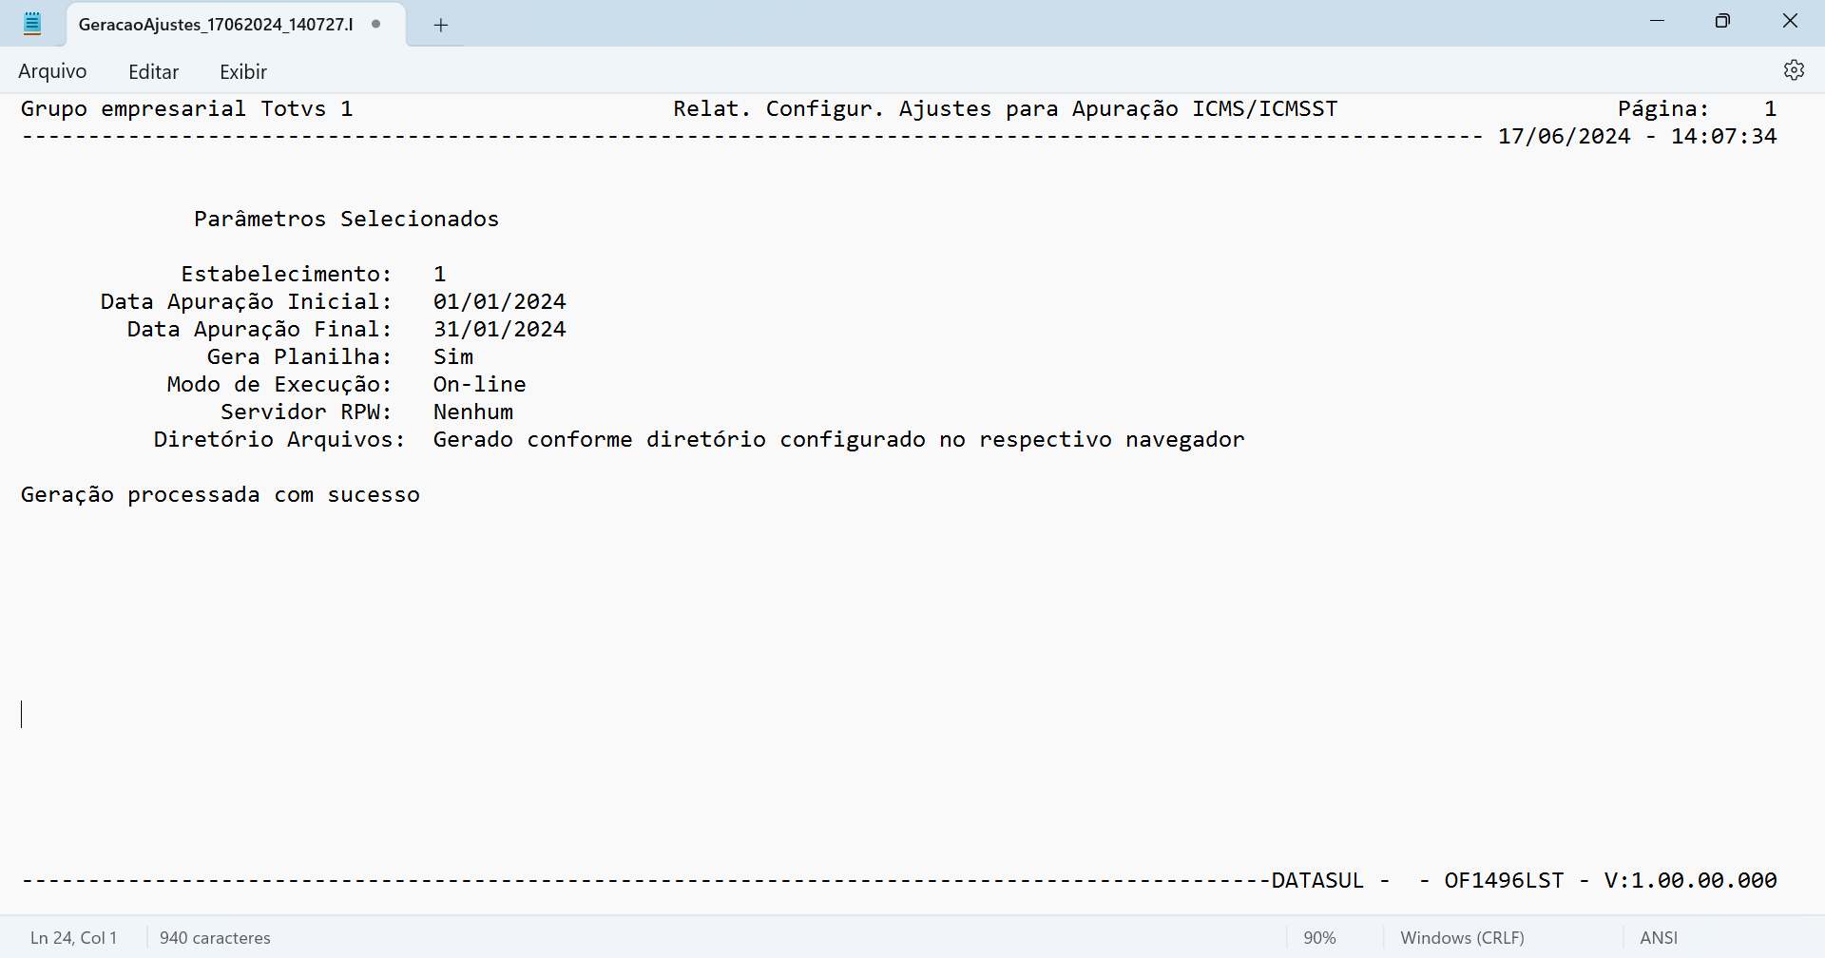This screenshot has width=1825, height=958.
Task: Place cursor at 'Servidor RPW' line
Action: tap(306, 412)
